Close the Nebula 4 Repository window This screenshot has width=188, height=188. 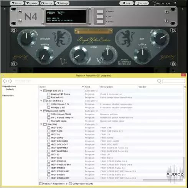point(183,75)
